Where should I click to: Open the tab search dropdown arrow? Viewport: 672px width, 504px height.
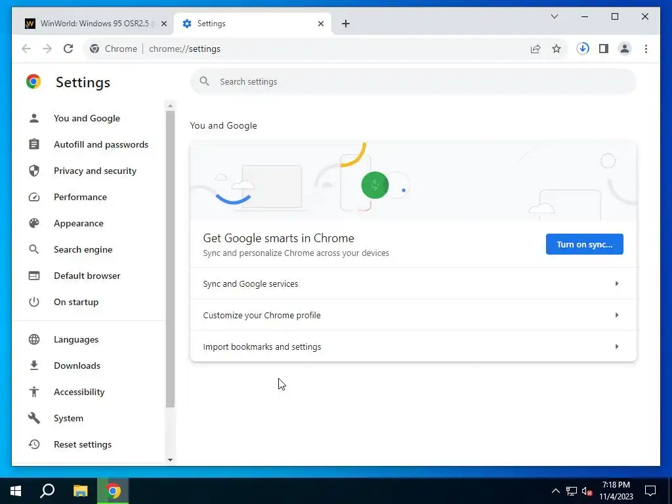[x=554, y=16]
